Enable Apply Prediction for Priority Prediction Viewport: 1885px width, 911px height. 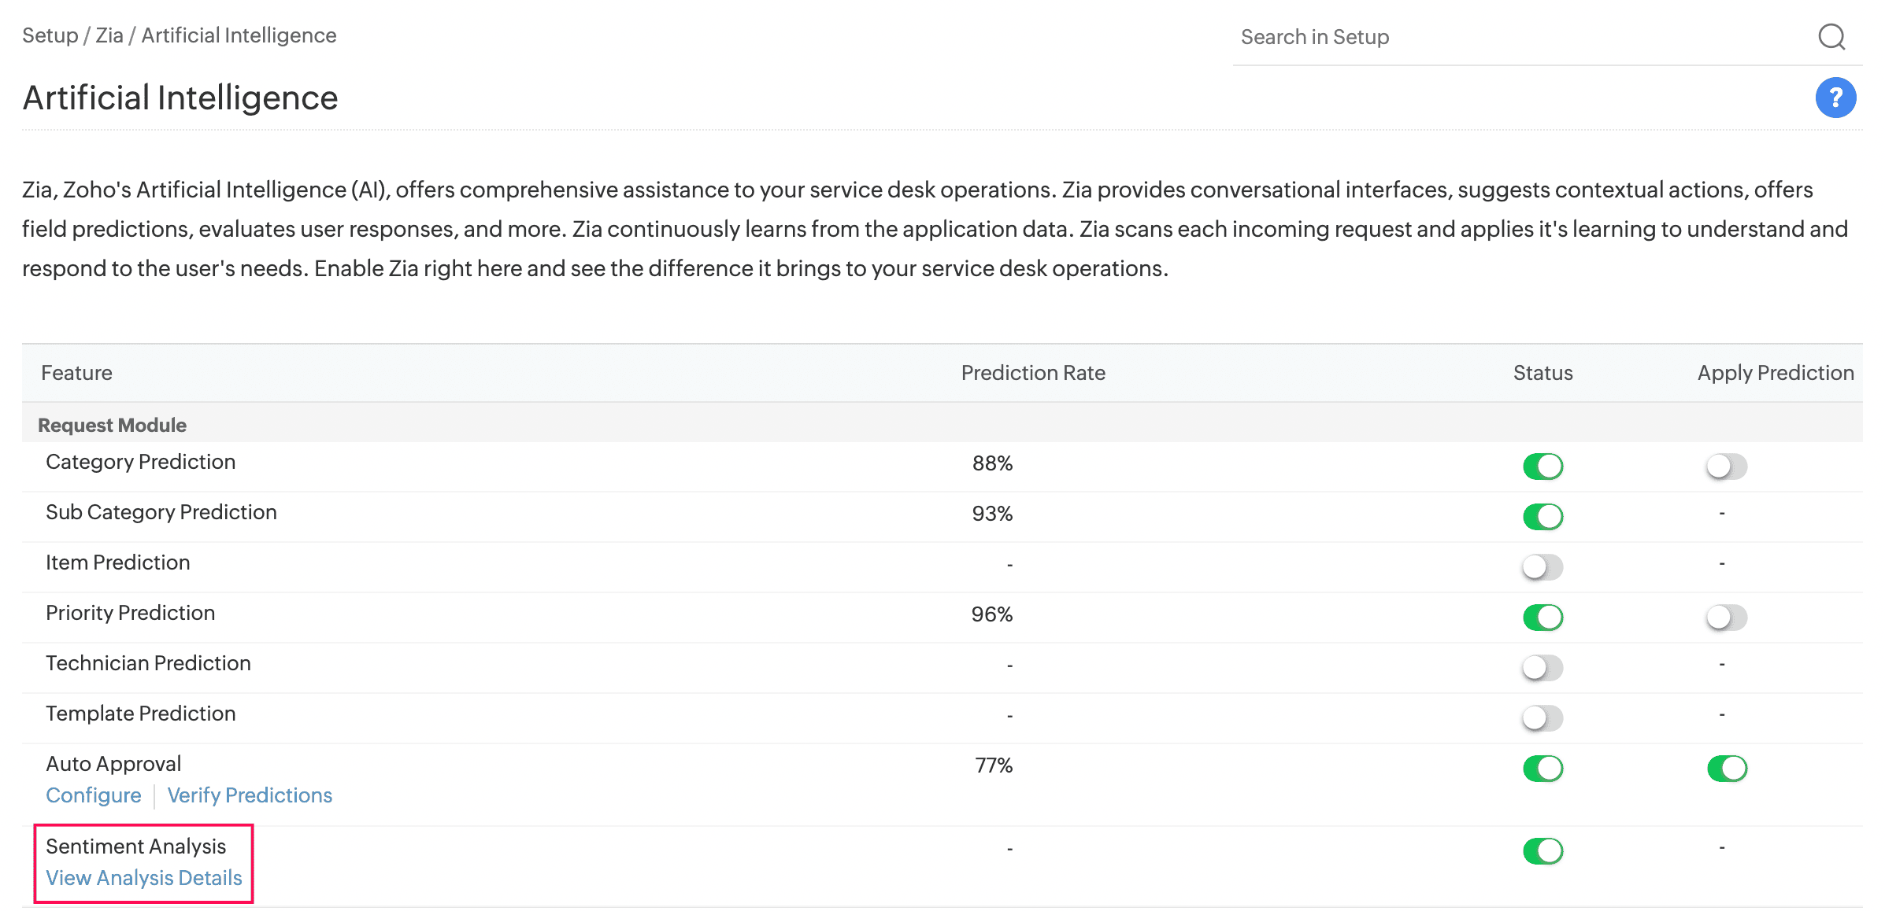coord(1727,617)
